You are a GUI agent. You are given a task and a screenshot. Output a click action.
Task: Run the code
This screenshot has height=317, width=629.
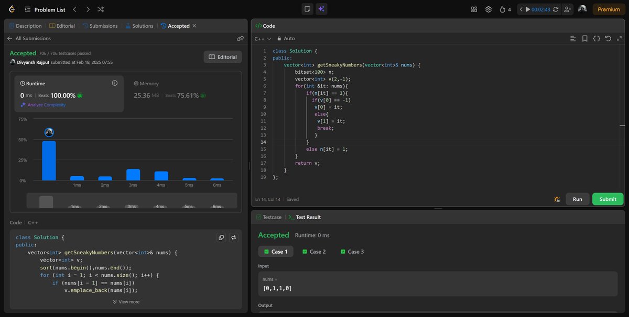coord(577,199)
